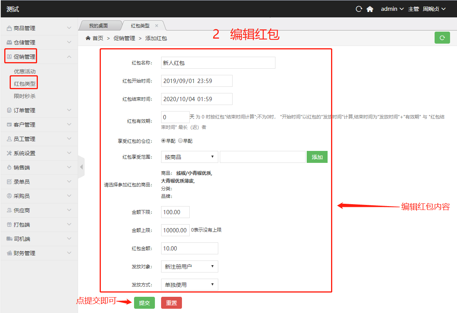Click the 司机端 truck icon
Screen dimensions: 457x313
[x=9, y=239]
